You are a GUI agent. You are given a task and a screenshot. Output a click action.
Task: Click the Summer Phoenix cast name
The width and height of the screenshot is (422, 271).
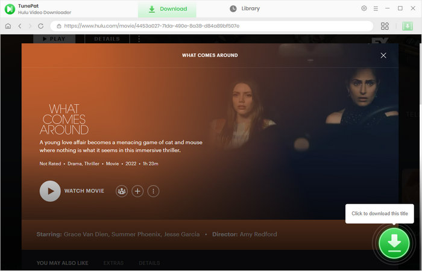[x=136, y=234]
